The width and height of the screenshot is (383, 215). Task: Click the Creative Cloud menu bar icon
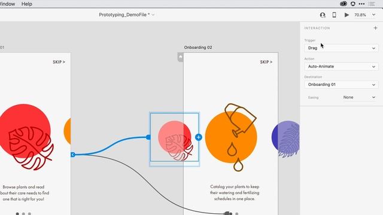(344, 4)
